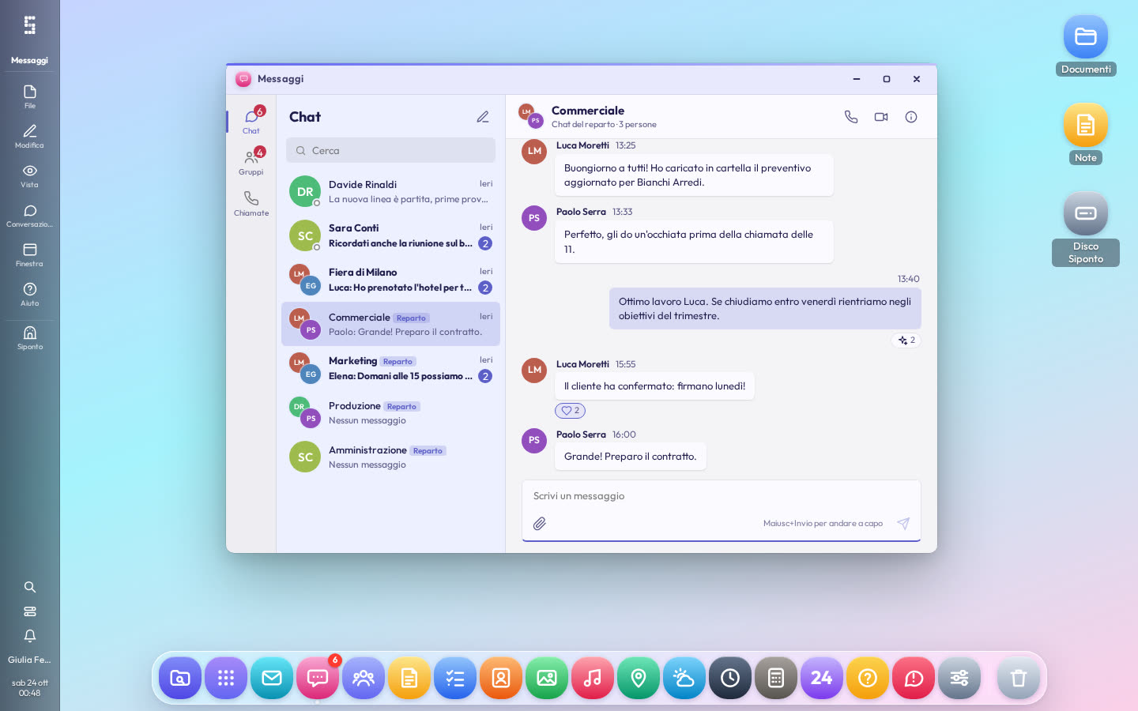Switch to the Gruppi section
This screenshot has width=1138, height=711.
coord(251,161)
